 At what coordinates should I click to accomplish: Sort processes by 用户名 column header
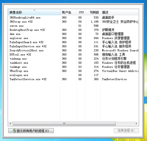[x=68, y=12]
